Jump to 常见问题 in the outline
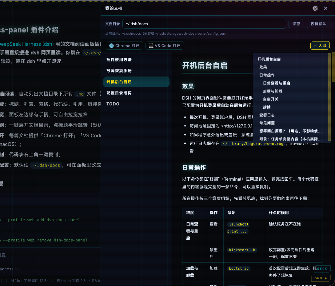Viewport: 335px width, 286px height. tap(267, 123)
